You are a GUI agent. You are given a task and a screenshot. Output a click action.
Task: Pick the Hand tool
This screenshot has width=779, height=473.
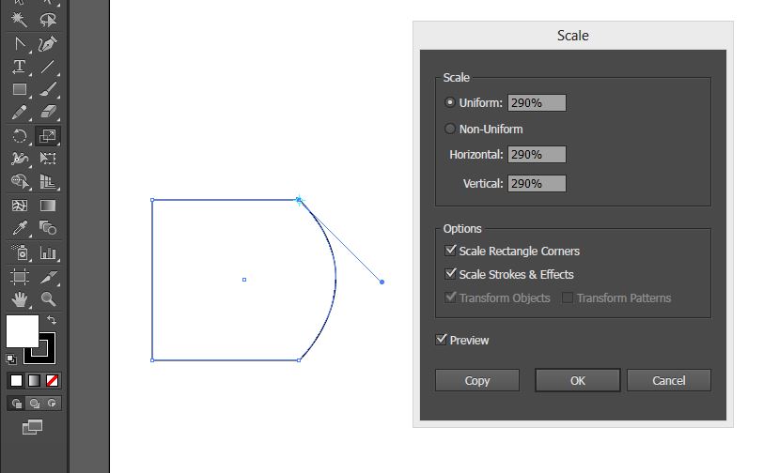[x=20, y=299]
